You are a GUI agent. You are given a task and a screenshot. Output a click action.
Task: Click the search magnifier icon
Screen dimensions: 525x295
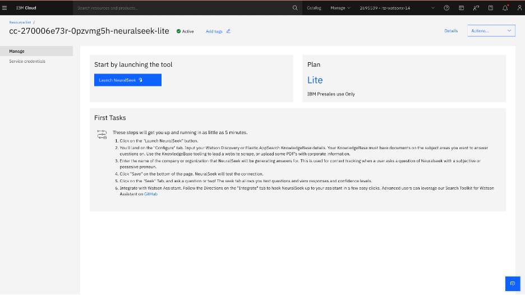pyautogui.click(x=296, y=8)
